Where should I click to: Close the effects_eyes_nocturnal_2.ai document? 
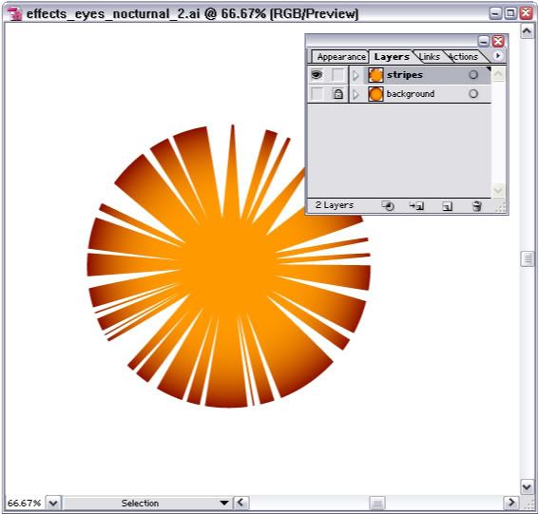click(x=526, y=13)
